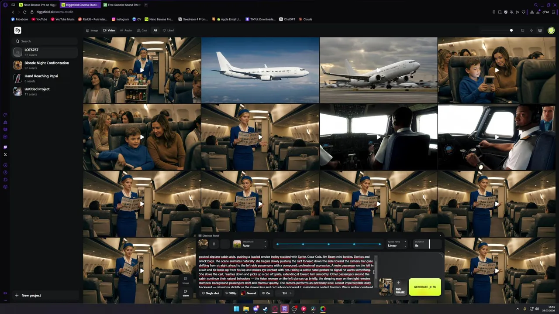
Task: Increase the generation count with plus
Action: click(x=290, y=293)
